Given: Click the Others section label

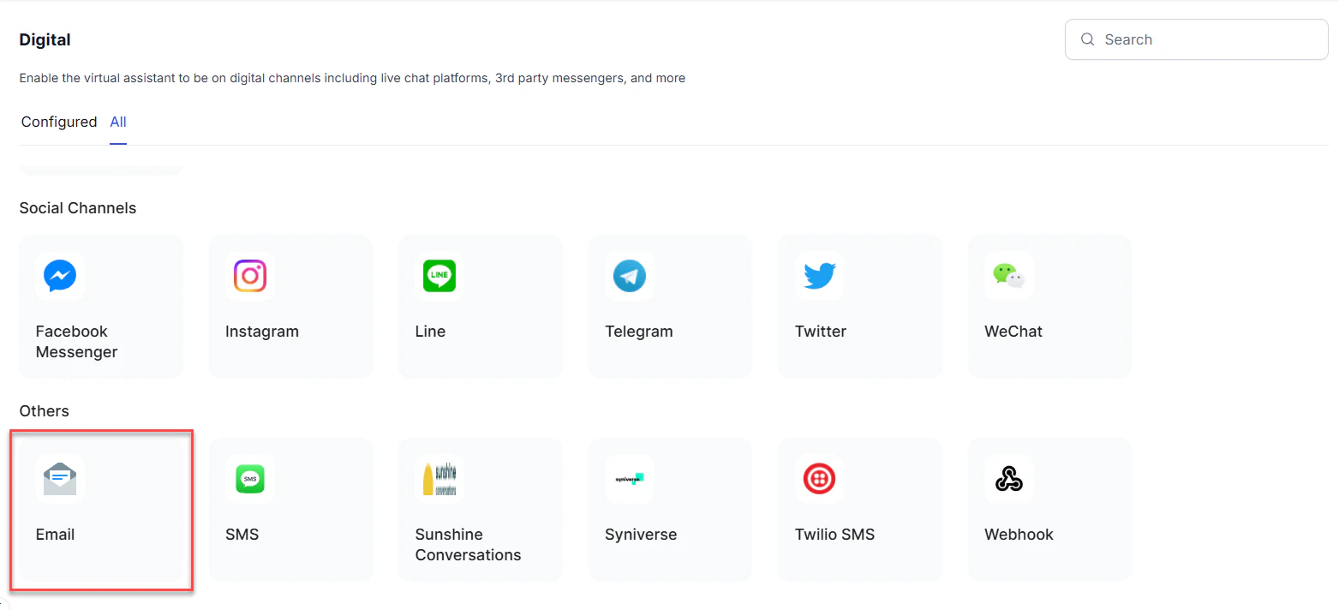Looking at the screenshot, I should click(44, 410).
